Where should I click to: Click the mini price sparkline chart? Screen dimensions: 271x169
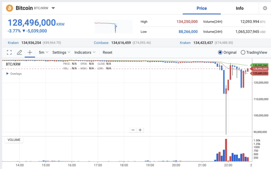pos(113,26)
